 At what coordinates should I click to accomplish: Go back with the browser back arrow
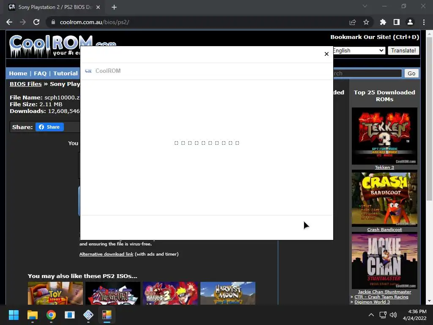9,22
